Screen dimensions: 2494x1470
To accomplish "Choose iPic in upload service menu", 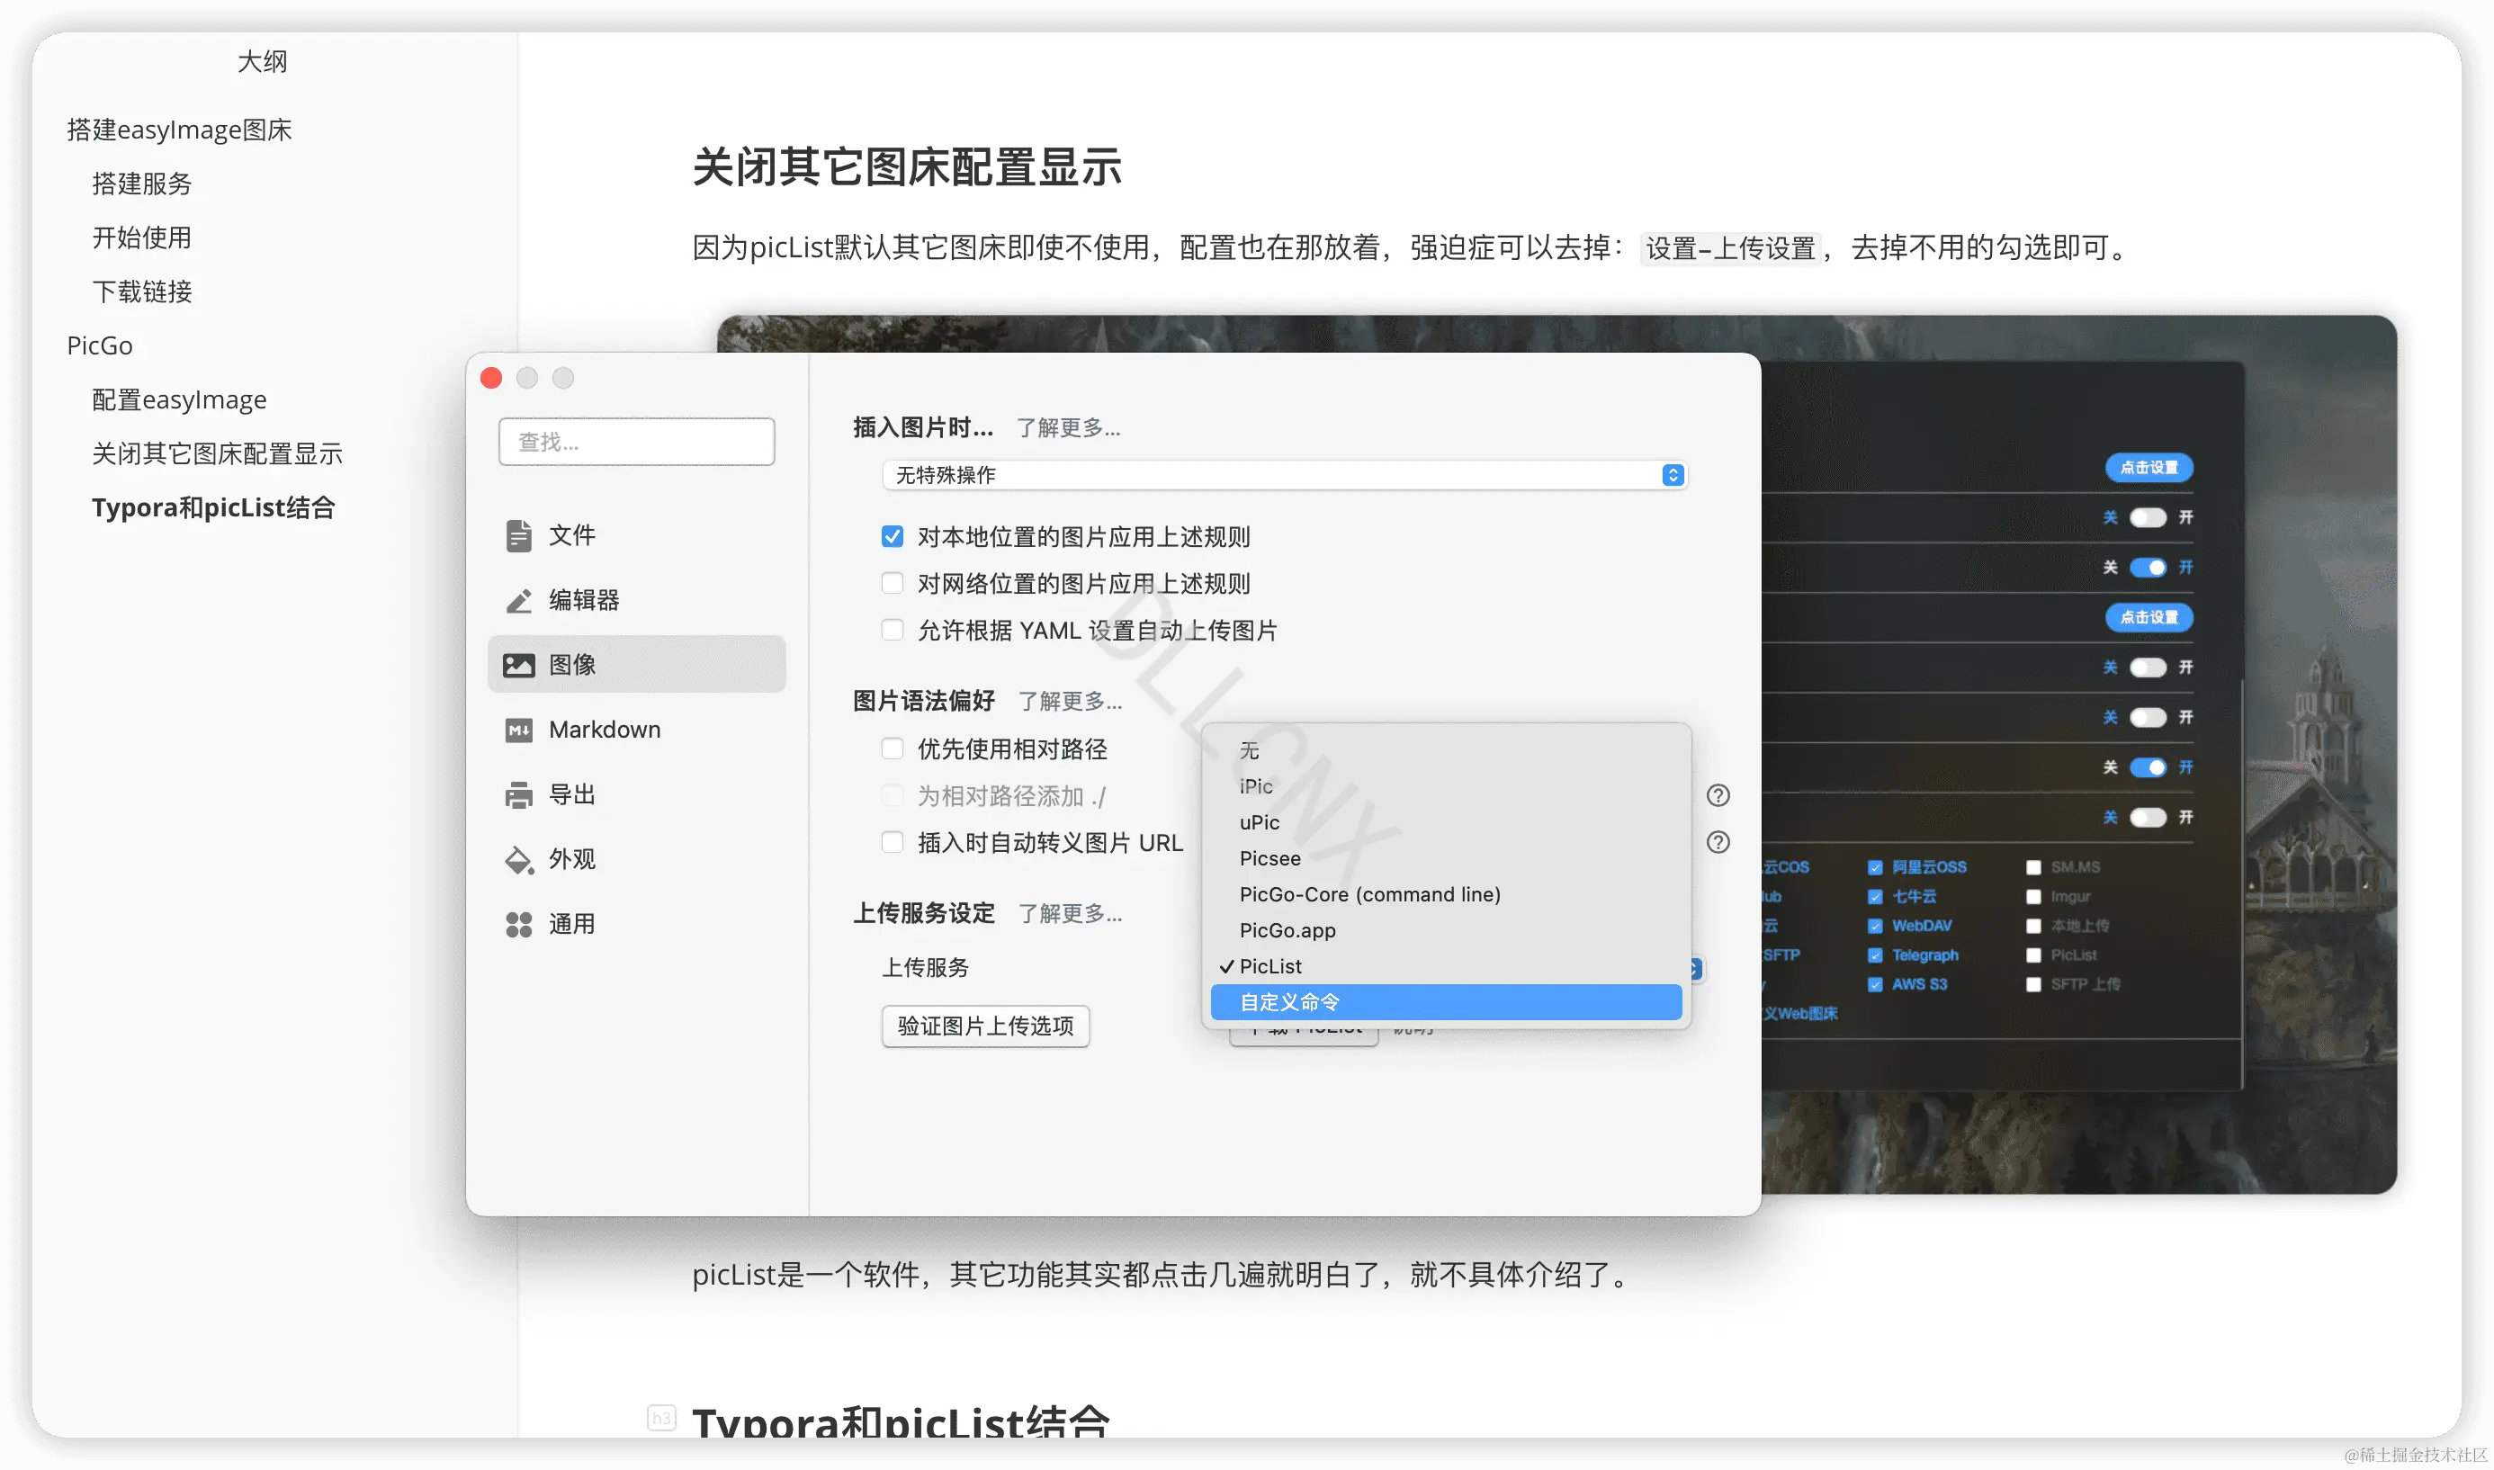I will point(1445,786).
